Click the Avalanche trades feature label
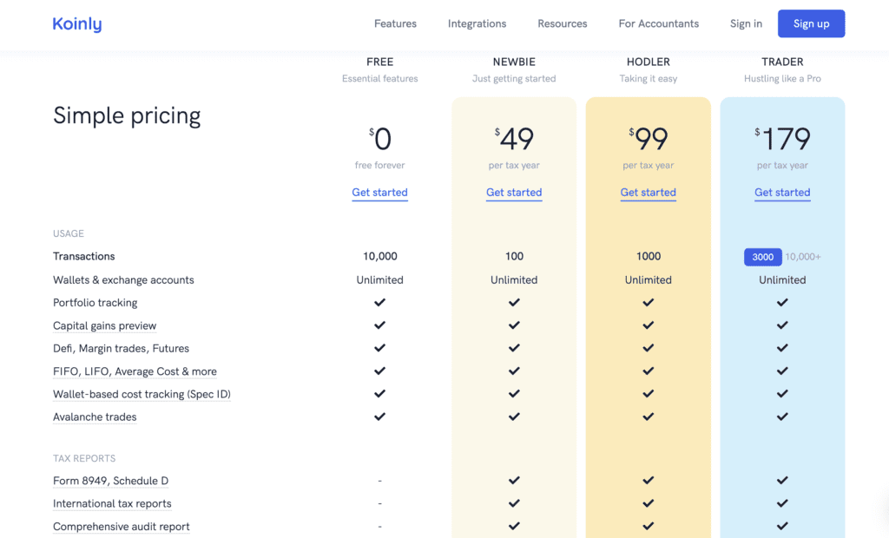 (x=95, y=417)
